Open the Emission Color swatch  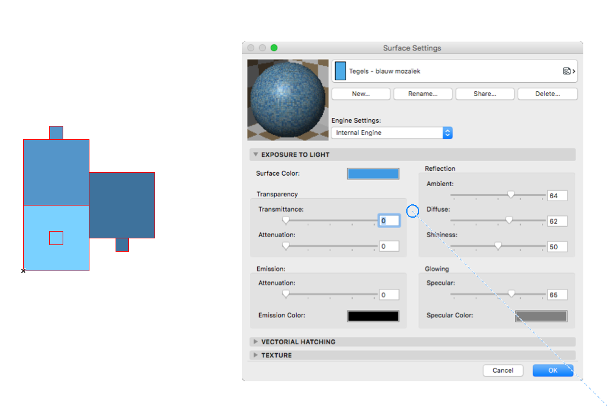click(373, 316)
